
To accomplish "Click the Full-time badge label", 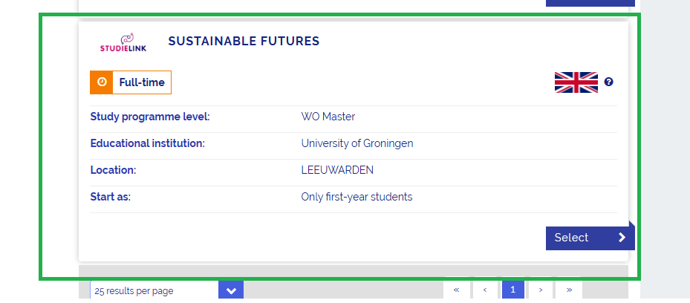I will click(142, 82).
